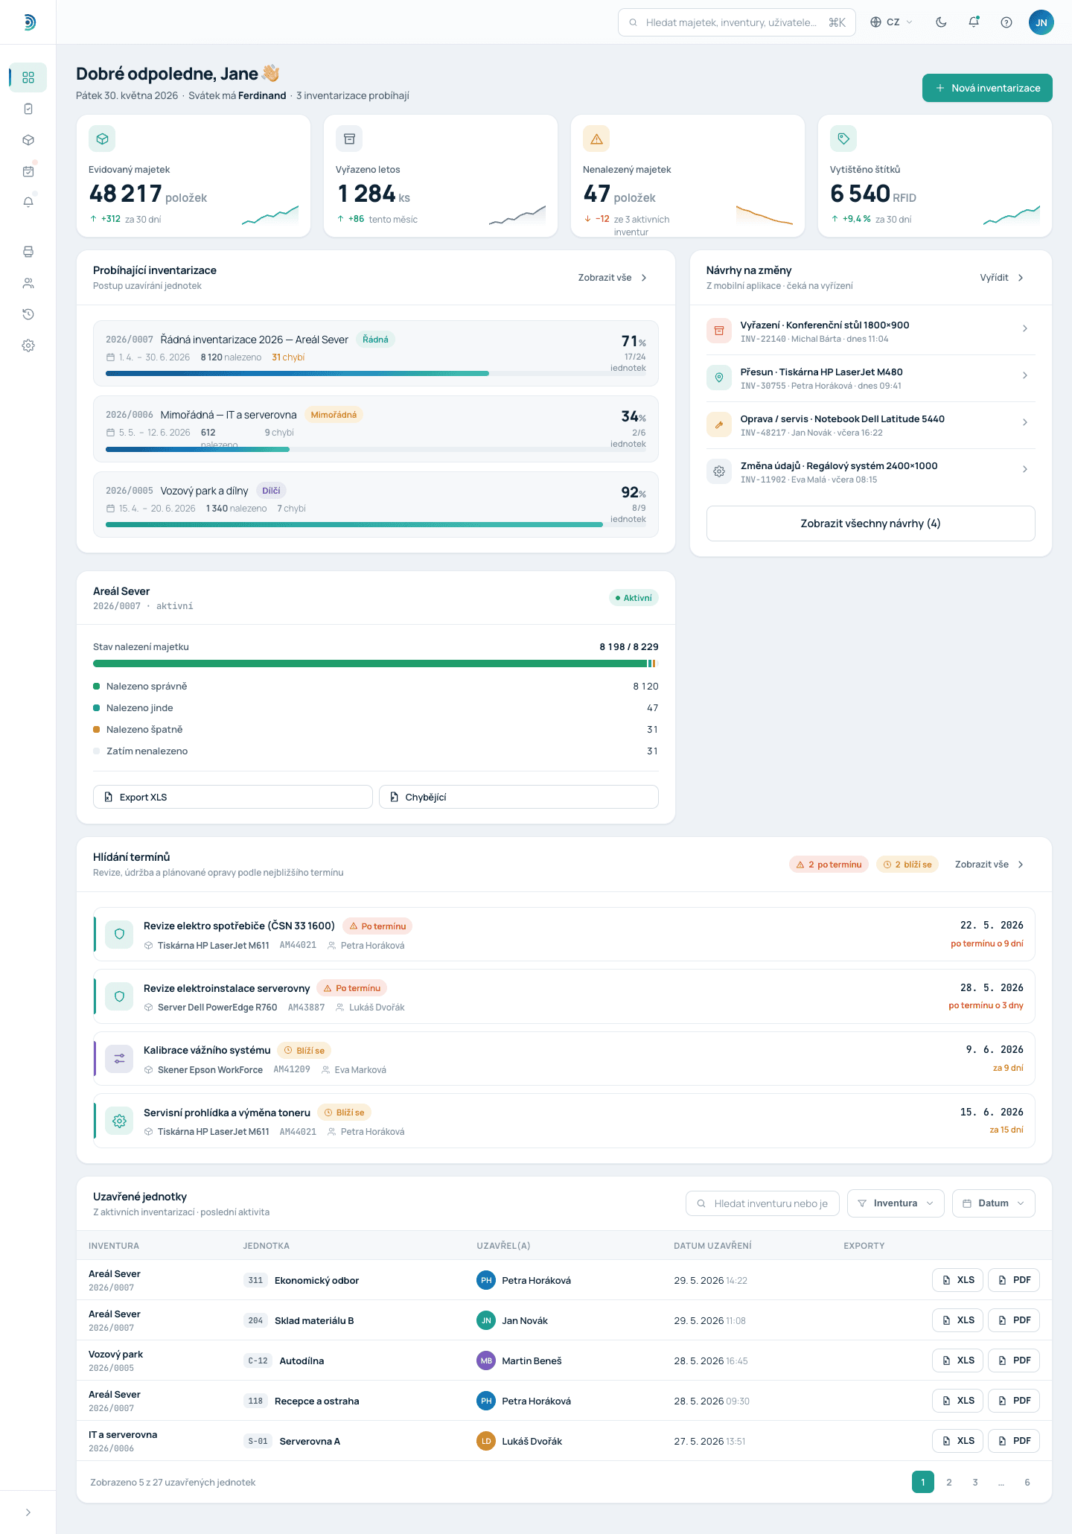This screenshot has height=1534, width=1072.
Task: Focus the global search field Hledat majetek
Action: [737, 22]
